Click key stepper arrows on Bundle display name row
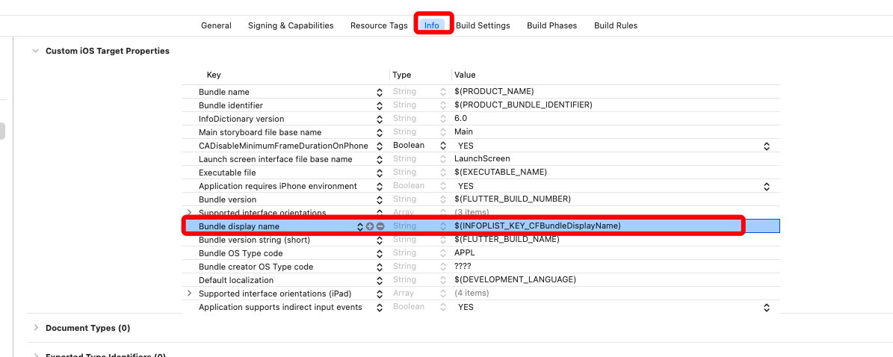This screenshot has width=893, height=357. tap(360, 226)
